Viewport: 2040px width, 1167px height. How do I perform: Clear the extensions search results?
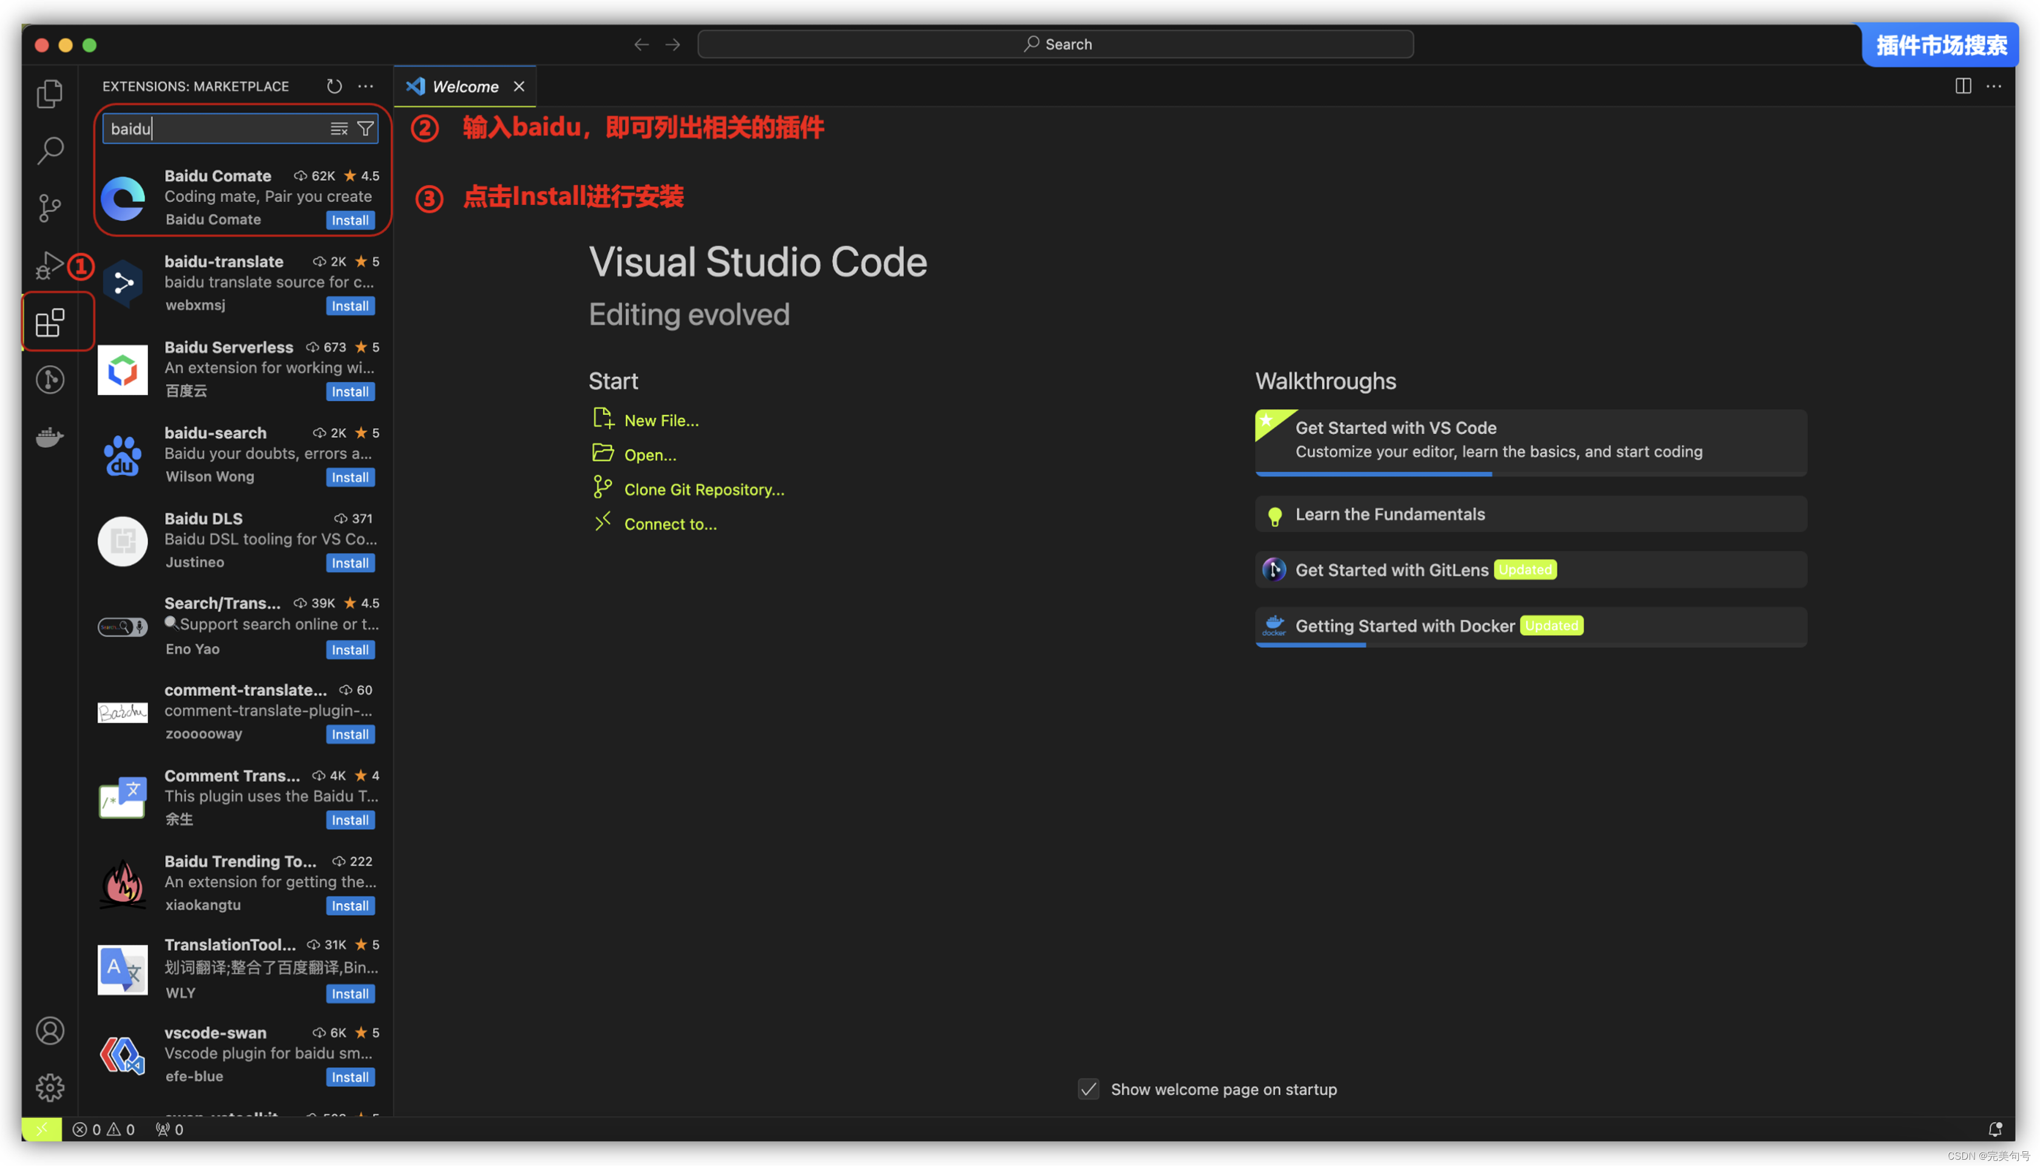coord(339,129)
